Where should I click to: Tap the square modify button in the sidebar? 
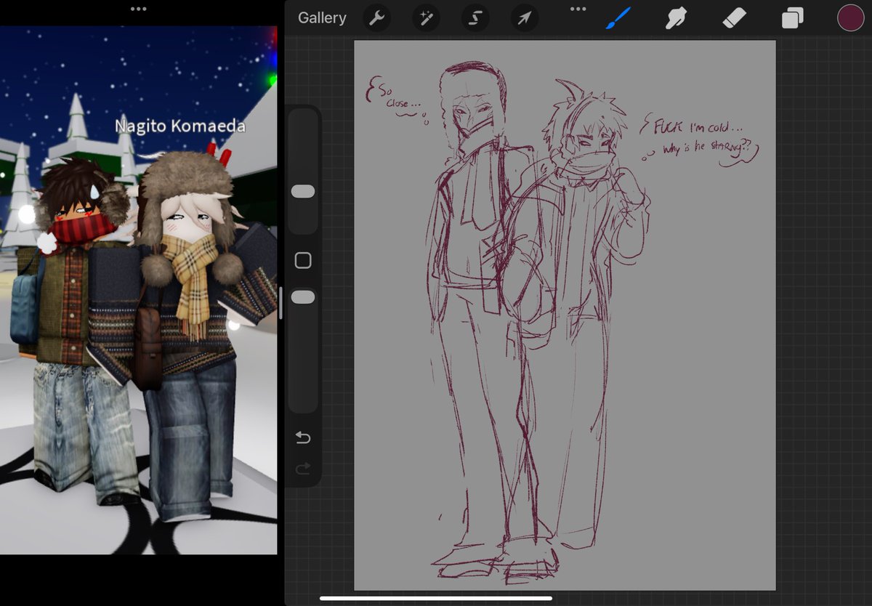point(303,260)
